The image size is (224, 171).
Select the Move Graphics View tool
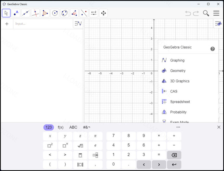point(103,13)
